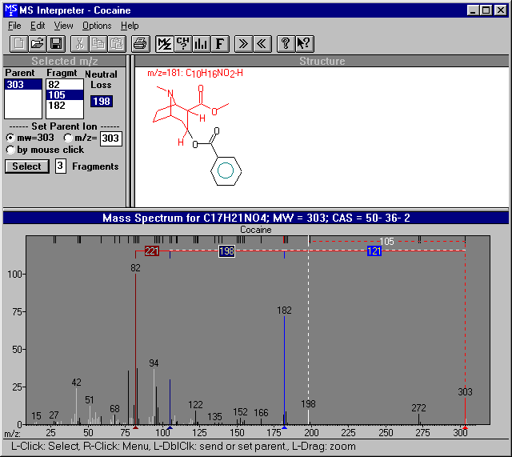Click the CH? formula toolbar icon
Image resolution: width=512 pixels, height=457 pixels.
tap(183, 44)
